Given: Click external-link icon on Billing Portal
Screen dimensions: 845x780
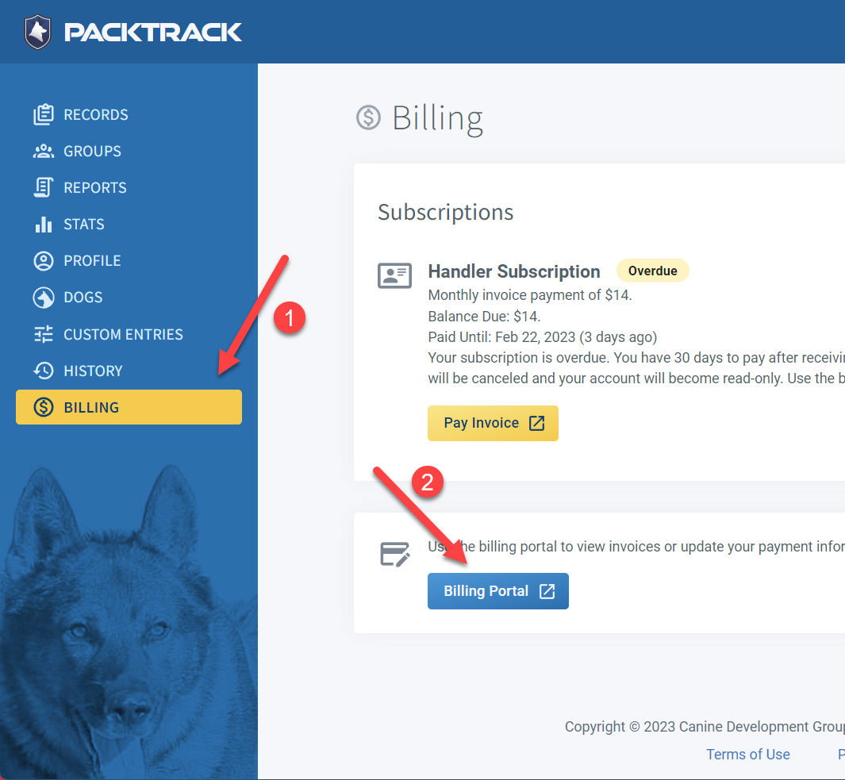Looking at the screenshot, I should pos(547,591).
